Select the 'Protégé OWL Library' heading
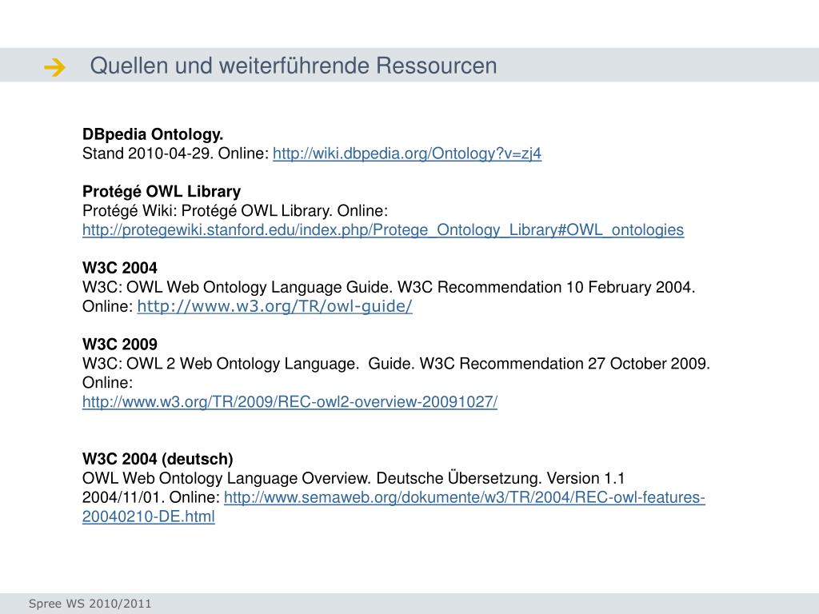 162,192
